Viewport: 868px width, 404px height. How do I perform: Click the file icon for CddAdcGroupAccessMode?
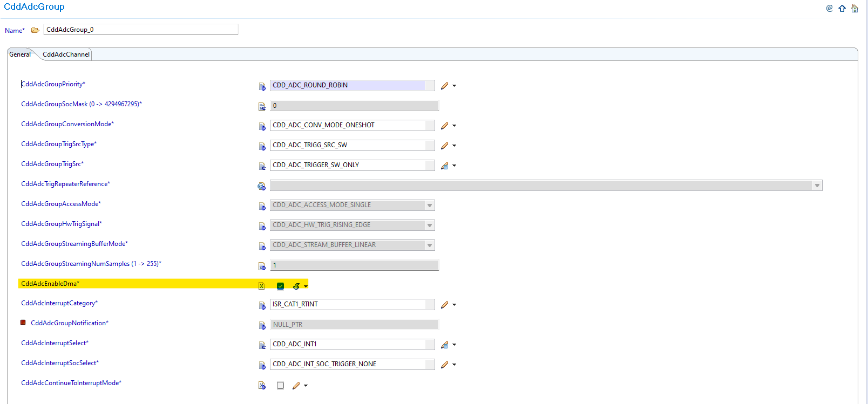click(262, 206)
